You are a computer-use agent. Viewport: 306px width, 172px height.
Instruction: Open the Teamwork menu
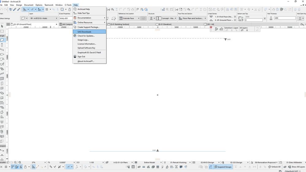pos(49,5)
